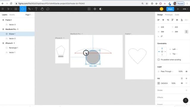190x107 pixels.
Task: Open horizontal constraint Left dropdown
Action: [x=175, y=49]
